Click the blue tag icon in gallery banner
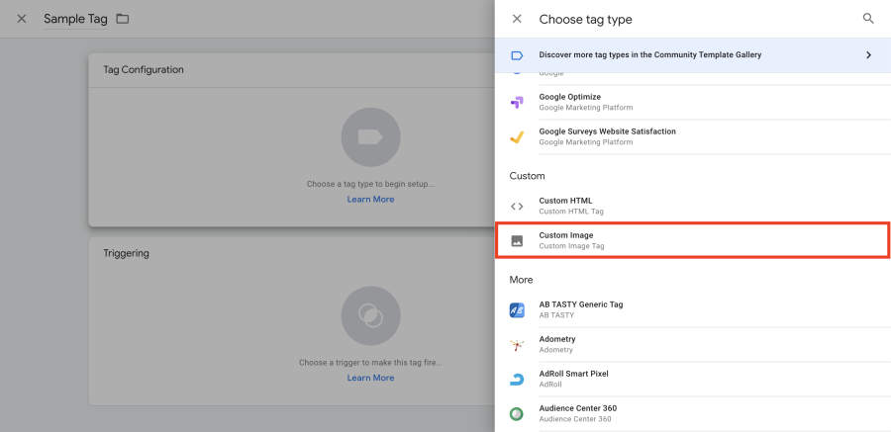 point(517,55)
